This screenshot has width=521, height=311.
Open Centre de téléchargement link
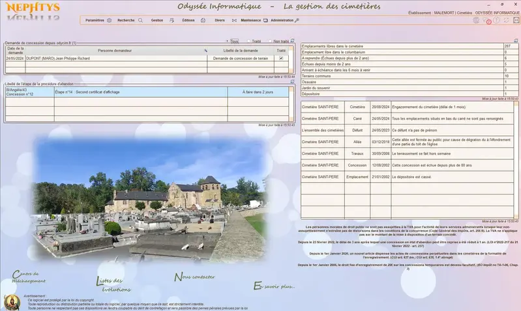point(29,277)
